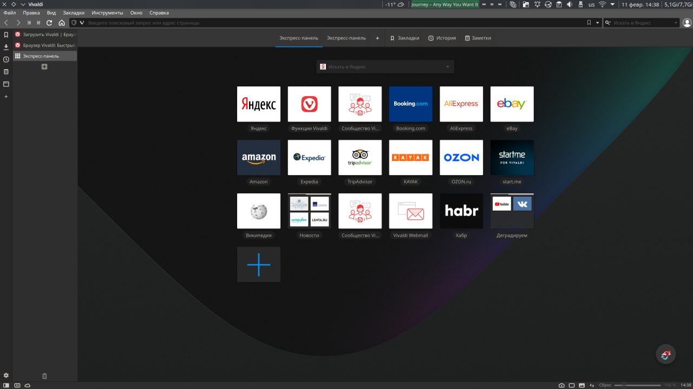Open the Правка menu

click(31, 12)
